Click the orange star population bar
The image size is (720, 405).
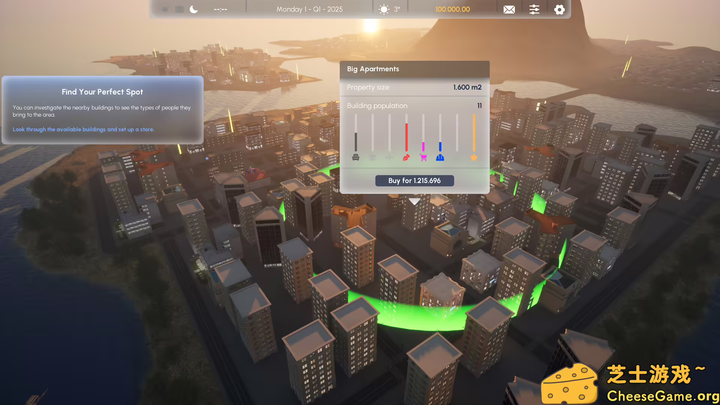point(474,133)
